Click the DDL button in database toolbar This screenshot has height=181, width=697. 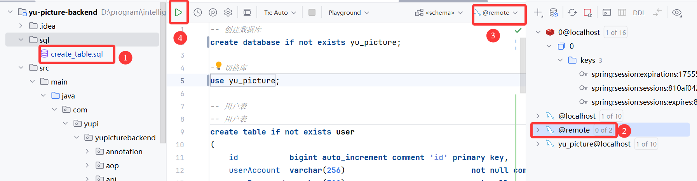pos(639,12)
